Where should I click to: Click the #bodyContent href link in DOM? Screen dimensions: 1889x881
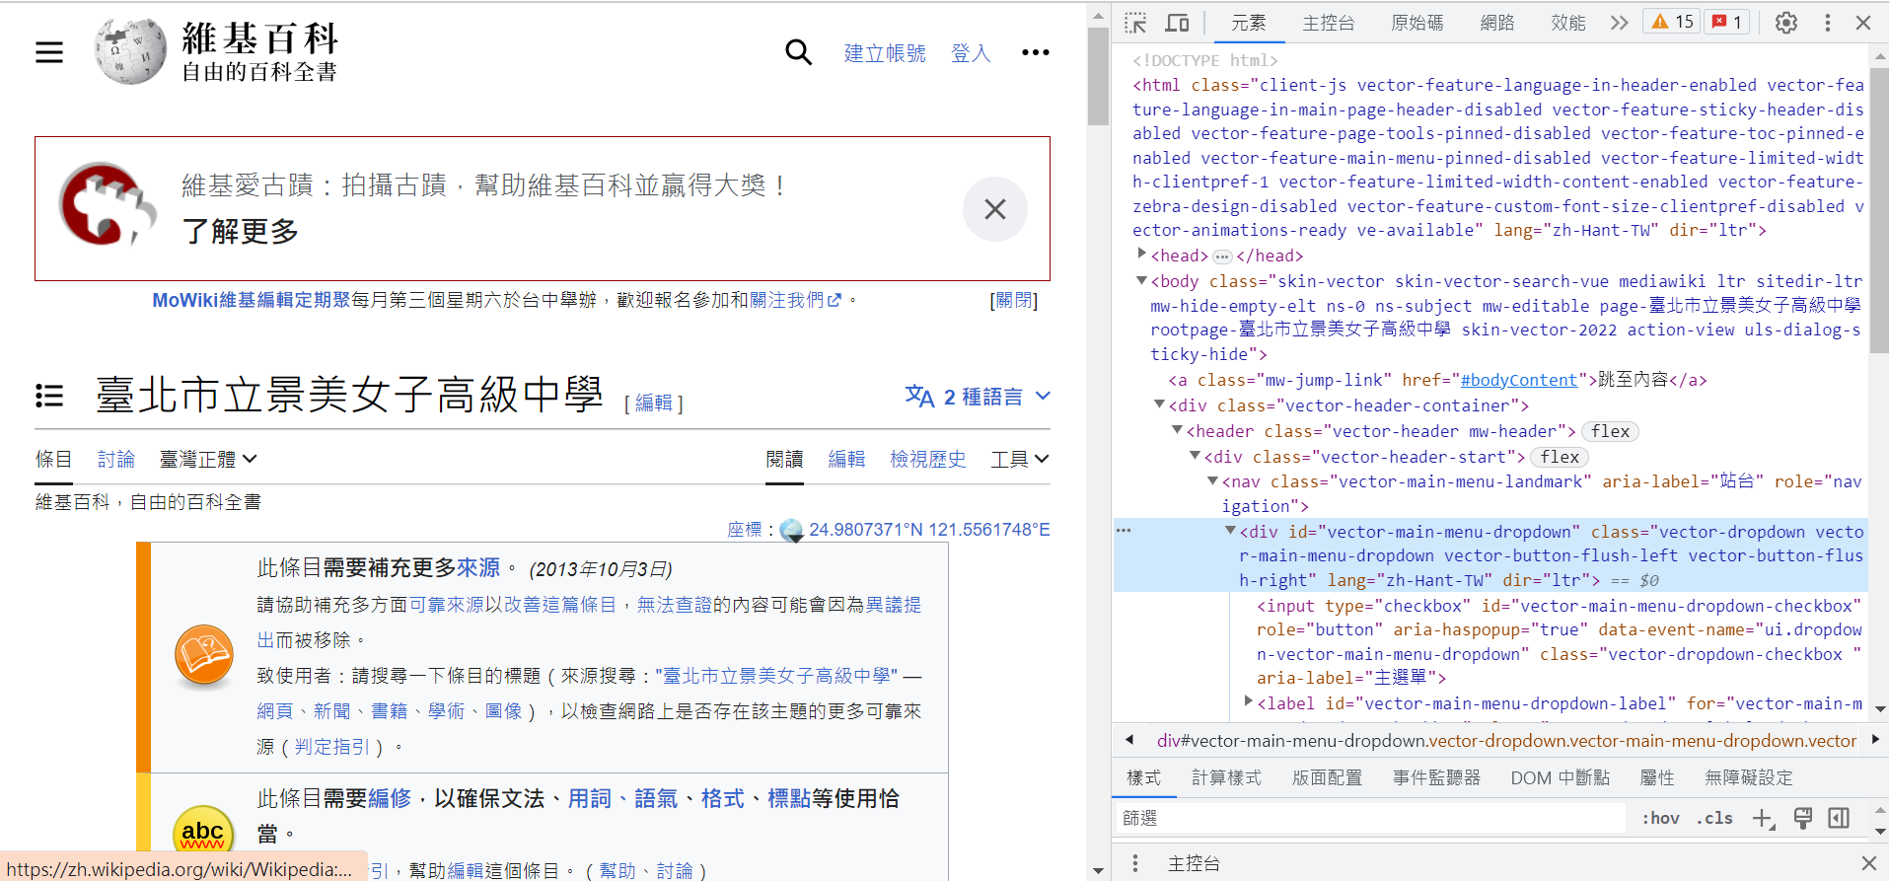point(1519,380)
